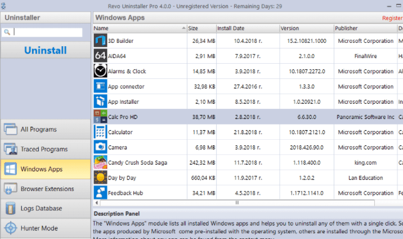The image size is (403, 239).
Task: Click the Alarms & Clock app icon
Action: coord(100,71)
